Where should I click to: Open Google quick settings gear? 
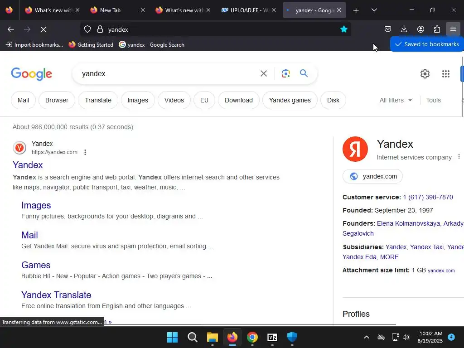pos(425,74)
